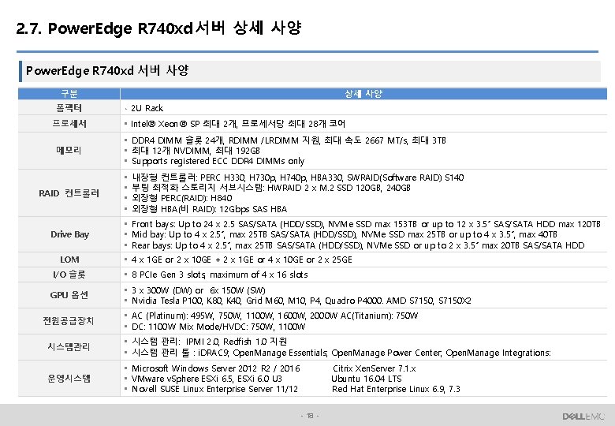Select 'Ubuntu 16.04 LTS' text
Viewport: 615px width, 426px height.
(x=367, y=379)
